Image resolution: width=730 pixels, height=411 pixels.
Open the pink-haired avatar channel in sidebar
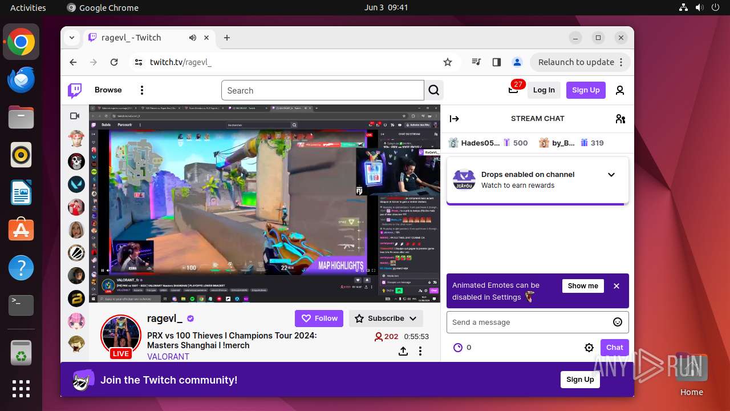click(76, 321)
